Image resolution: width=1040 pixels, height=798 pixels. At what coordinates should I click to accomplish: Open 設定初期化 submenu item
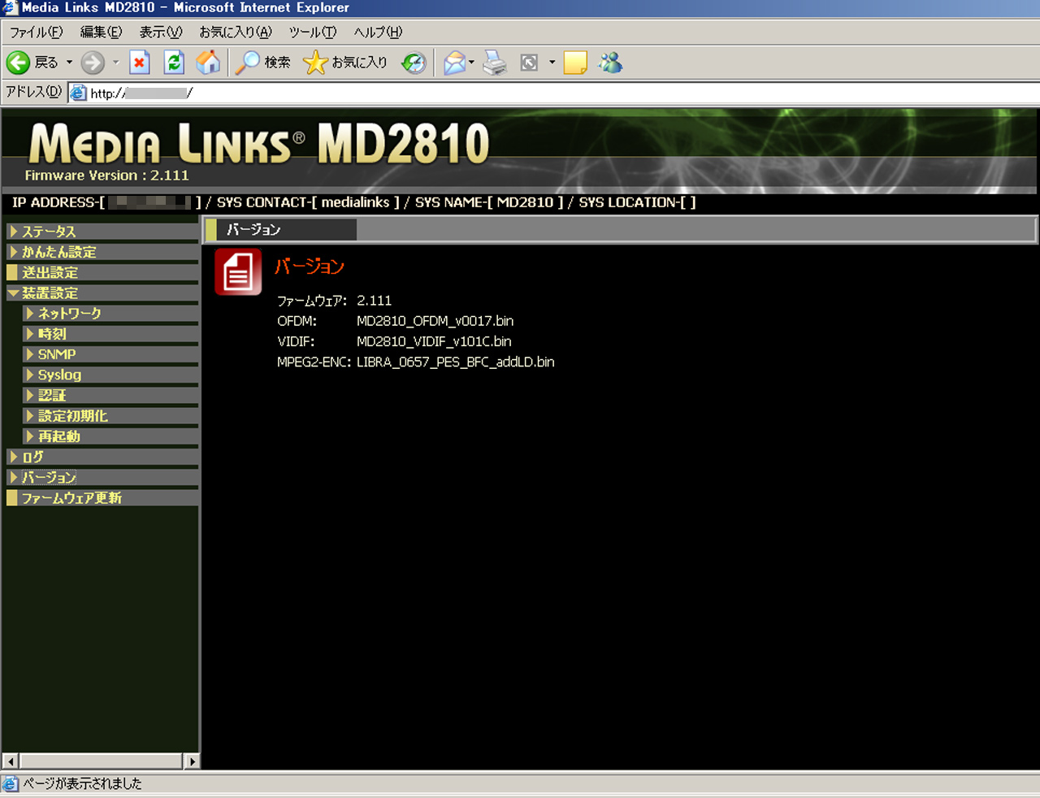(x=110, y=415)
